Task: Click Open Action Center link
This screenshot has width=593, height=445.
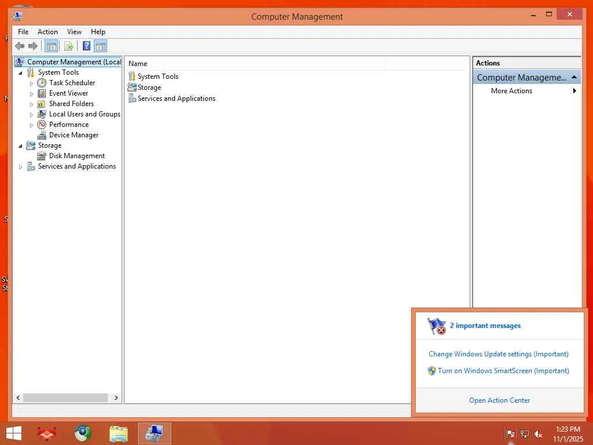Action: pyautogui.click(x=499, y=400)
